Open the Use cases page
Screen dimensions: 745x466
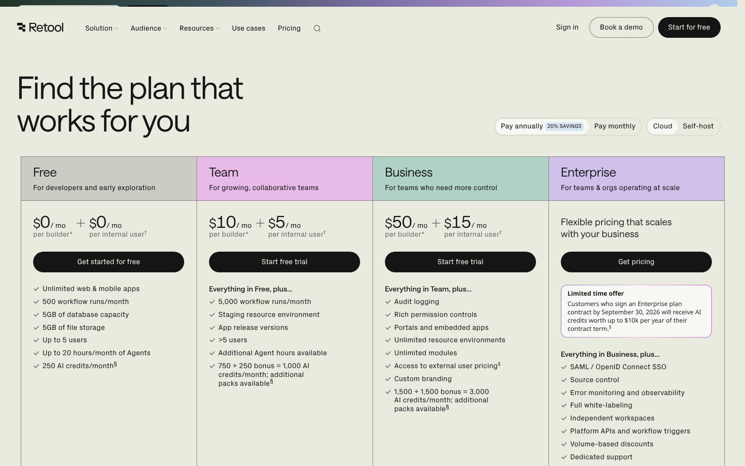point(249,28)
